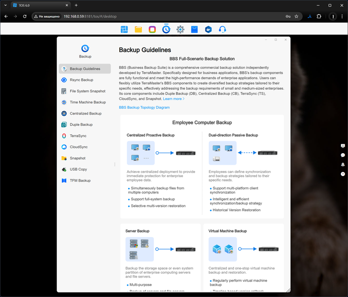Open the TOS desktop dashboard icon in the dock

[x=124, y=29]
